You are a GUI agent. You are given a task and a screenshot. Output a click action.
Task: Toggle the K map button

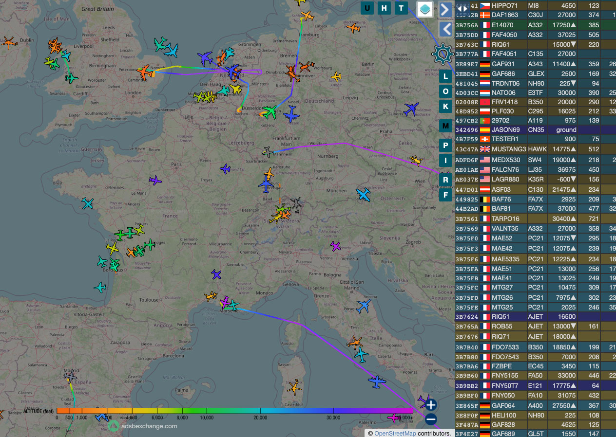(445, 106)
